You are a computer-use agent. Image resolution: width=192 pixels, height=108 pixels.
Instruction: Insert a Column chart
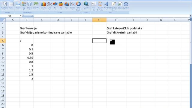tap(43, 6)
